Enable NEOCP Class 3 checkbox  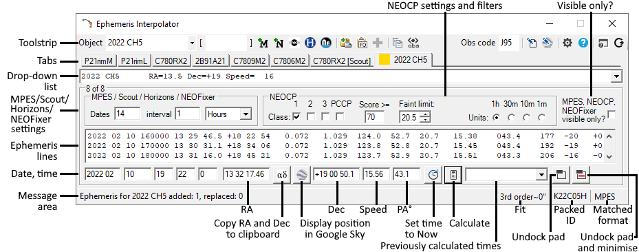click(325, 117)
